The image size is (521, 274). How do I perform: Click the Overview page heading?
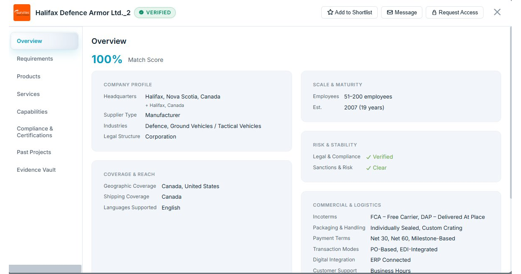pyautogui.click(x=109, y=41)
